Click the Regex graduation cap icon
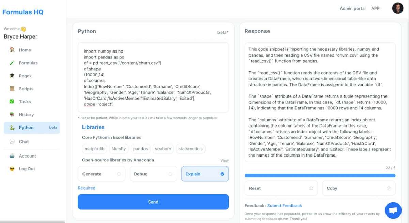This screenshot has width=409, height=223. (x=12, y=76)
